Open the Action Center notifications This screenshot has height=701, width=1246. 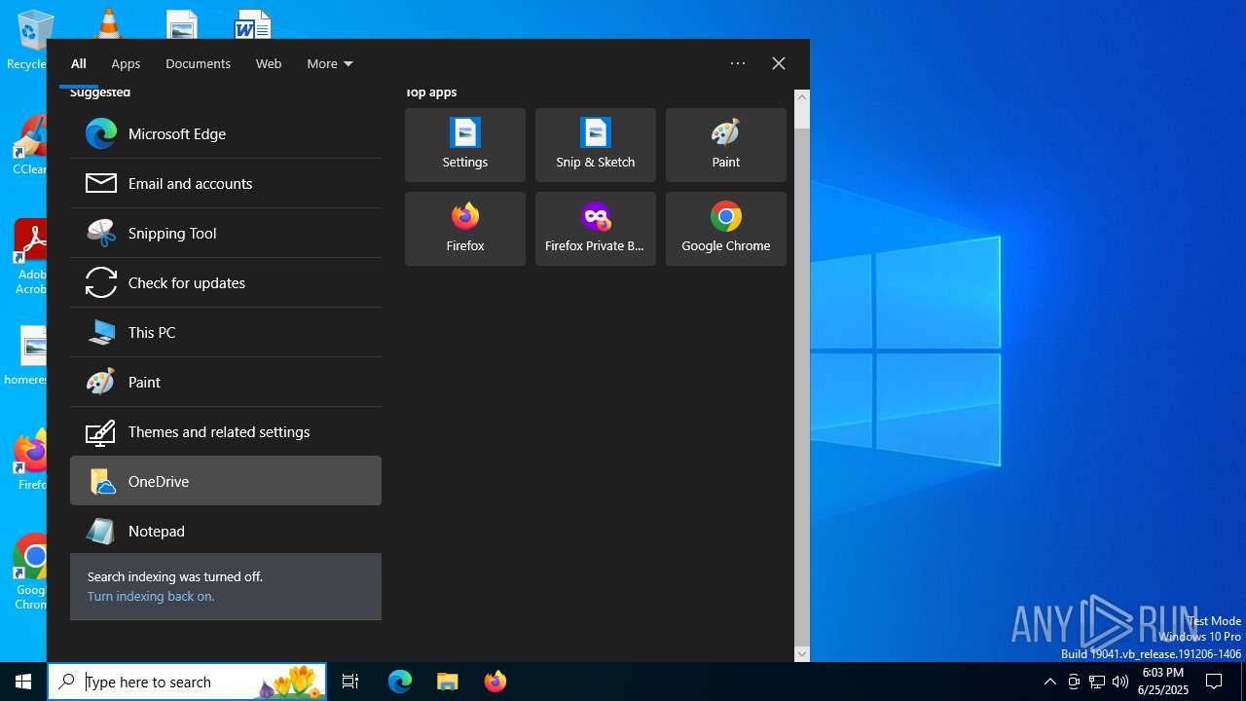[1214, 682]
